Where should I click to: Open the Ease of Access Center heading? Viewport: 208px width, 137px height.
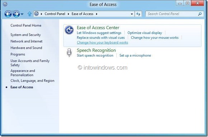[x=98, y=27]
